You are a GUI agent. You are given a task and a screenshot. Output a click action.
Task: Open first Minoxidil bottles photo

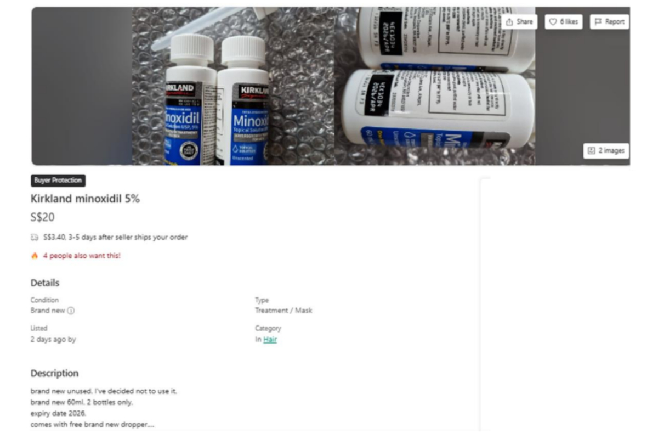[x=233, y=86]
